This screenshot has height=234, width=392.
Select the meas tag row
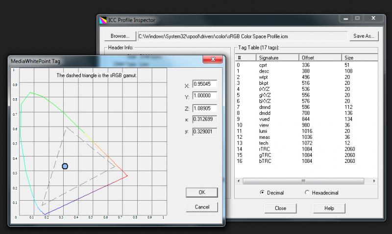(307, 137)
